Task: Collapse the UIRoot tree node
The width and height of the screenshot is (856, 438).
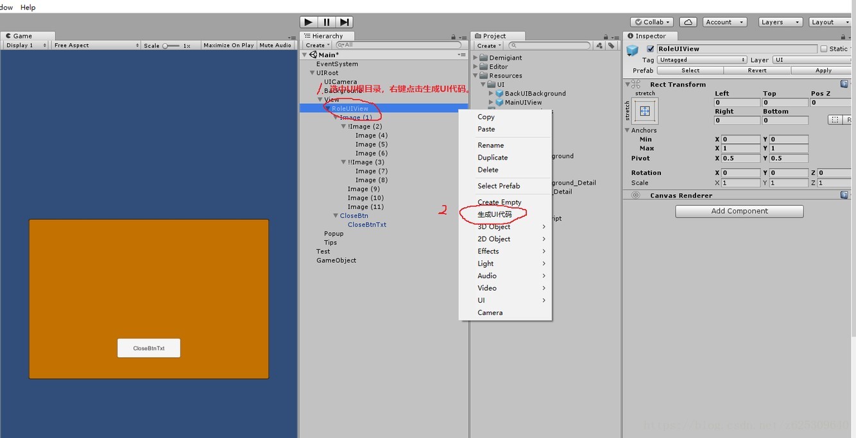Action: click(312, 72)
